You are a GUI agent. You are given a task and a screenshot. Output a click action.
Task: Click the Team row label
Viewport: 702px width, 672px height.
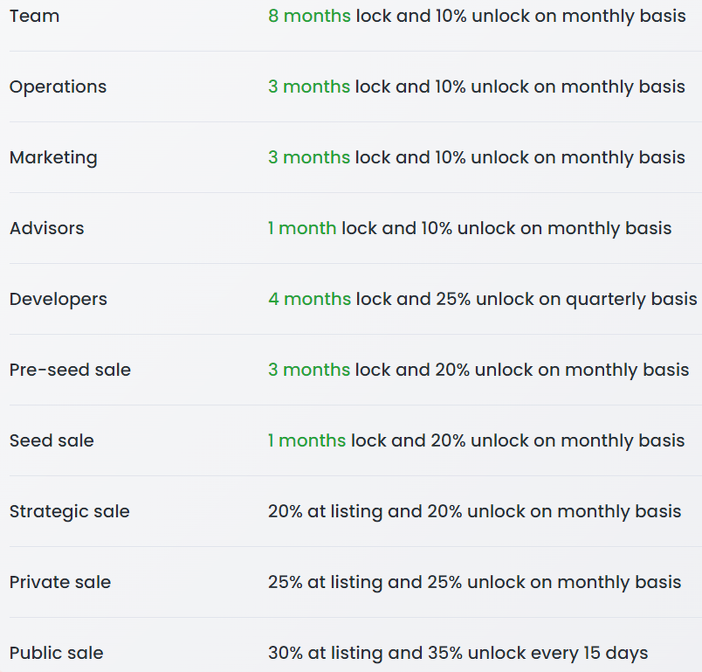click(x=35, y=16)
